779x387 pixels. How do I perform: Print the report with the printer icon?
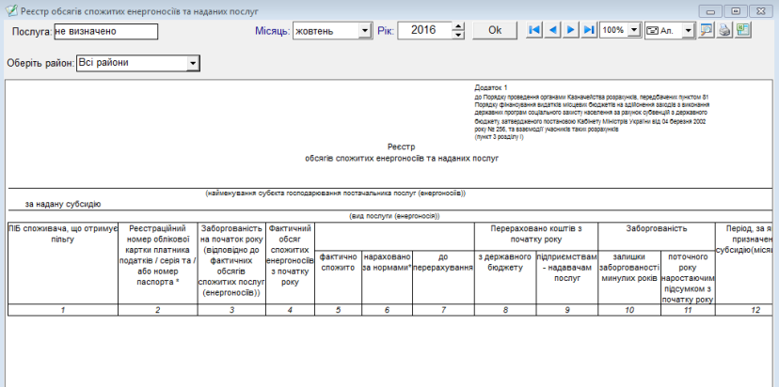[724, 30]
